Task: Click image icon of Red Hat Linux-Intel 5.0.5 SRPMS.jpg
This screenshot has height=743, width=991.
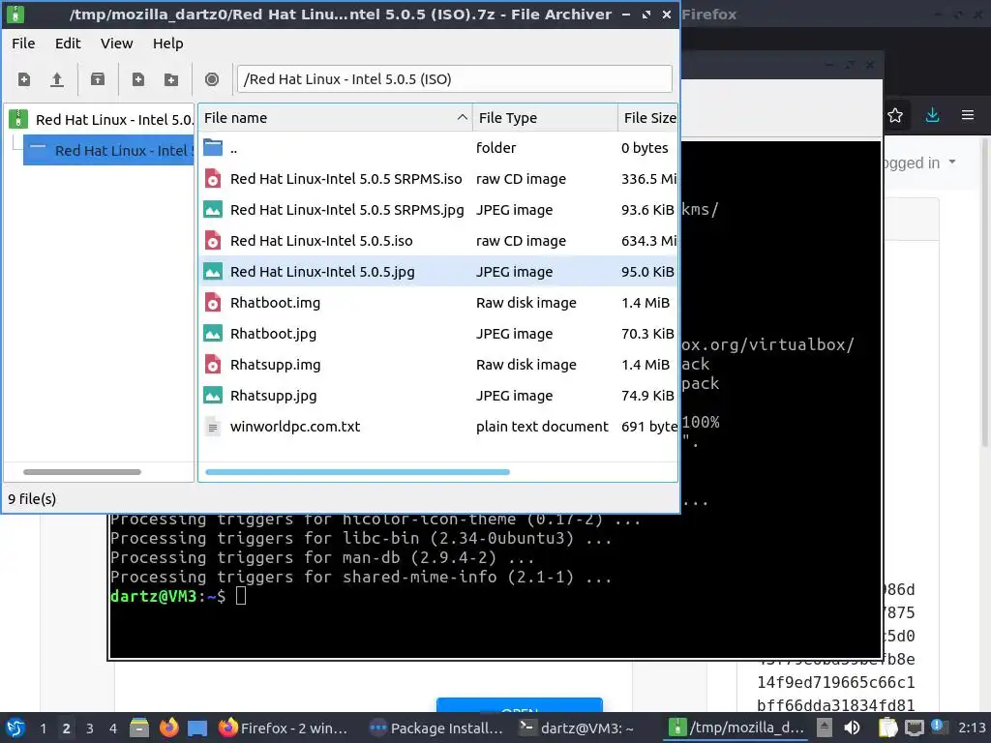Action: pos(213,210)
